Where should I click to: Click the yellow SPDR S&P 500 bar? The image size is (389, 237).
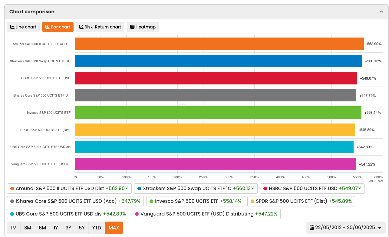[215, 130]
